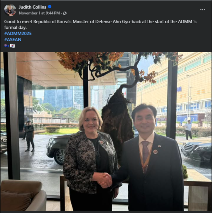Viewport: 212px width, 213px height.
Task: Click the blue verified badge
Action: click(50, 7)
